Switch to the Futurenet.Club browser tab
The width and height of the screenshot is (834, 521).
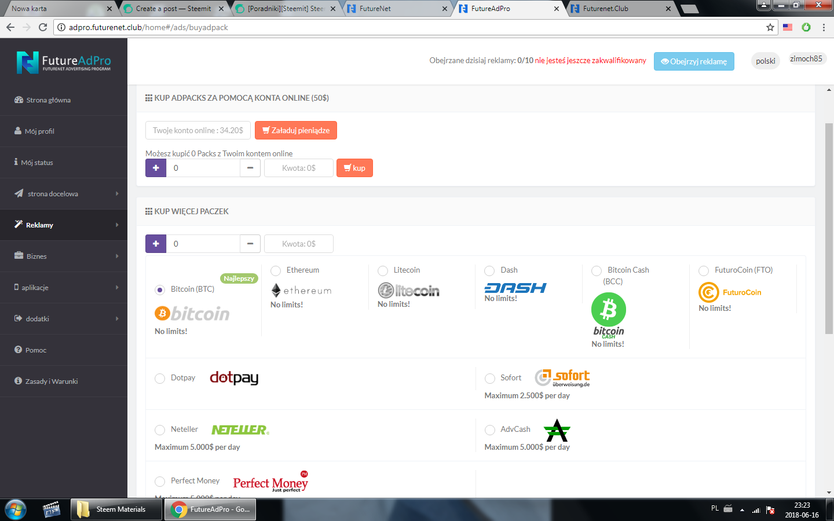(621, 9)
